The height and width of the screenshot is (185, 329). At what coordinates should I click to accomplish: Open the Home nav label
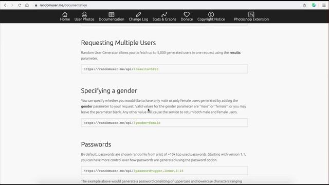pyautogui.click(x=65, y=20)
